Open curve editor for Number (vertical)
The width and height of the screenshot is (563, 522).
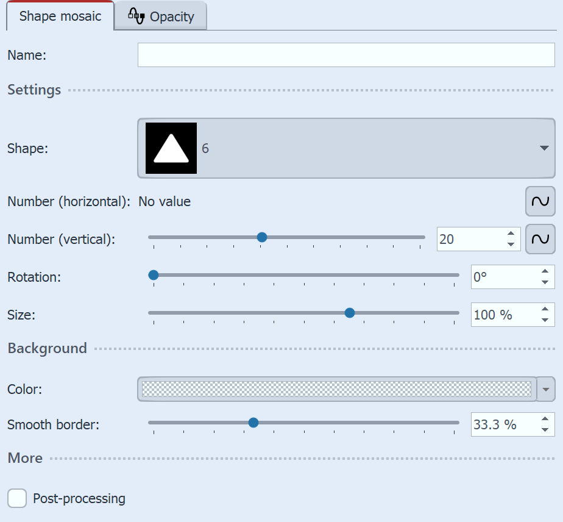click(x=540, y=239)
